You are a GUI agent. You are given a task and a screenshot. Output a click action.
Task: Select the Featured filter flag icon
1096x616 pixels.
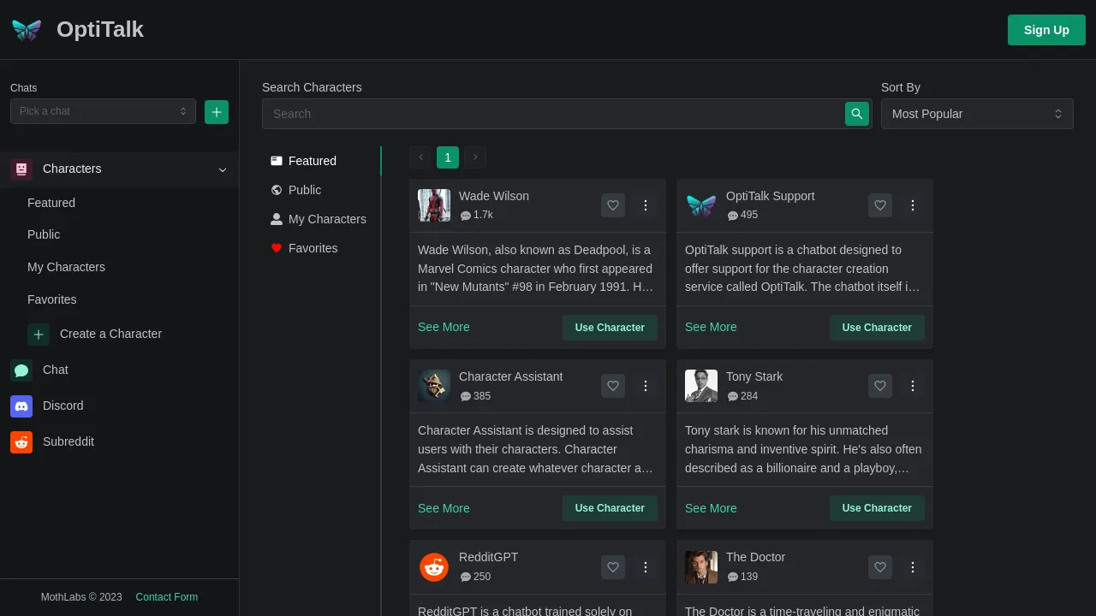pos(276,160)
